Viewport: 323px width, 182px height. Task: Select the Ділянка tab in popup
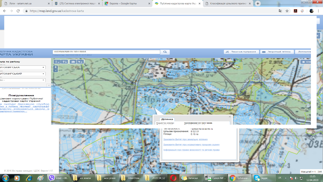coord(167,119)
